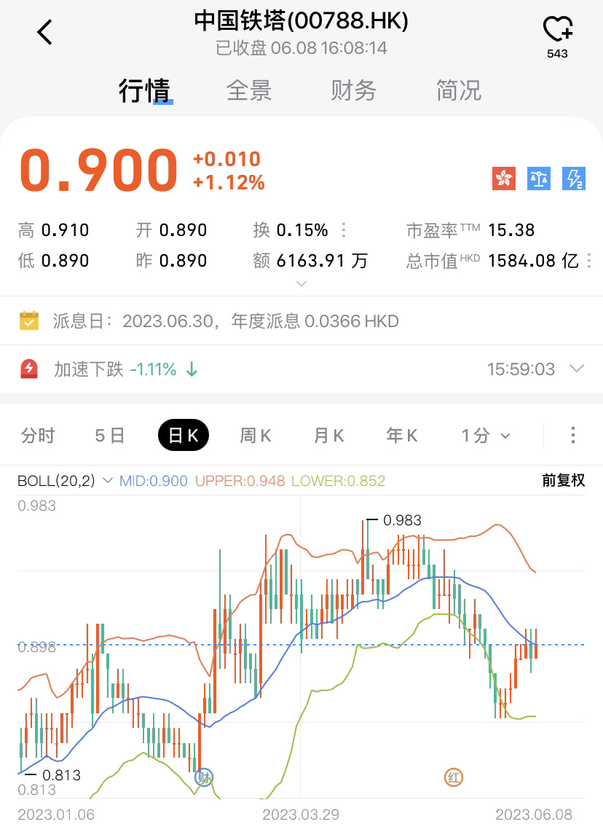Switch chart to 分时 view
Viewport: 603px width, 824px height.
pyautogui.click(x=38, y=436)
